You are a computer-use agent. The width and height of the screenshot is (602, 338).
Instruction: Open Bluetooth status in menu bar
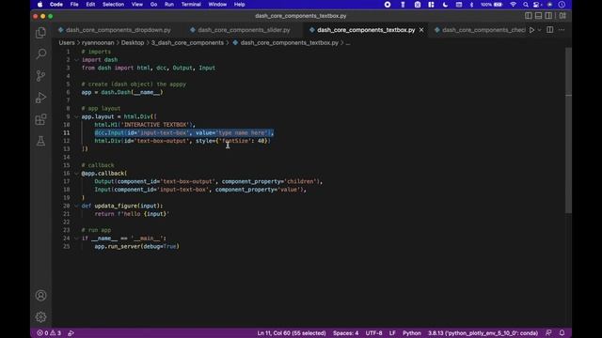point(471,5)
